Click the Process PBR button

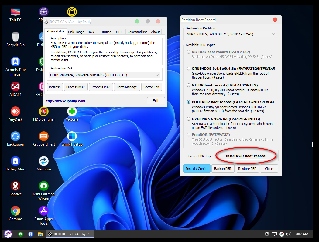[x=101, y=87]
